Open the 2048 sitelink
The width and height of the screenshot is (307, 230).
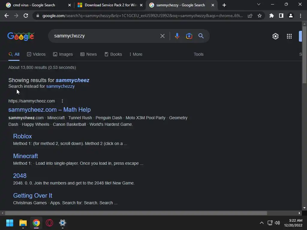[20, 175]
